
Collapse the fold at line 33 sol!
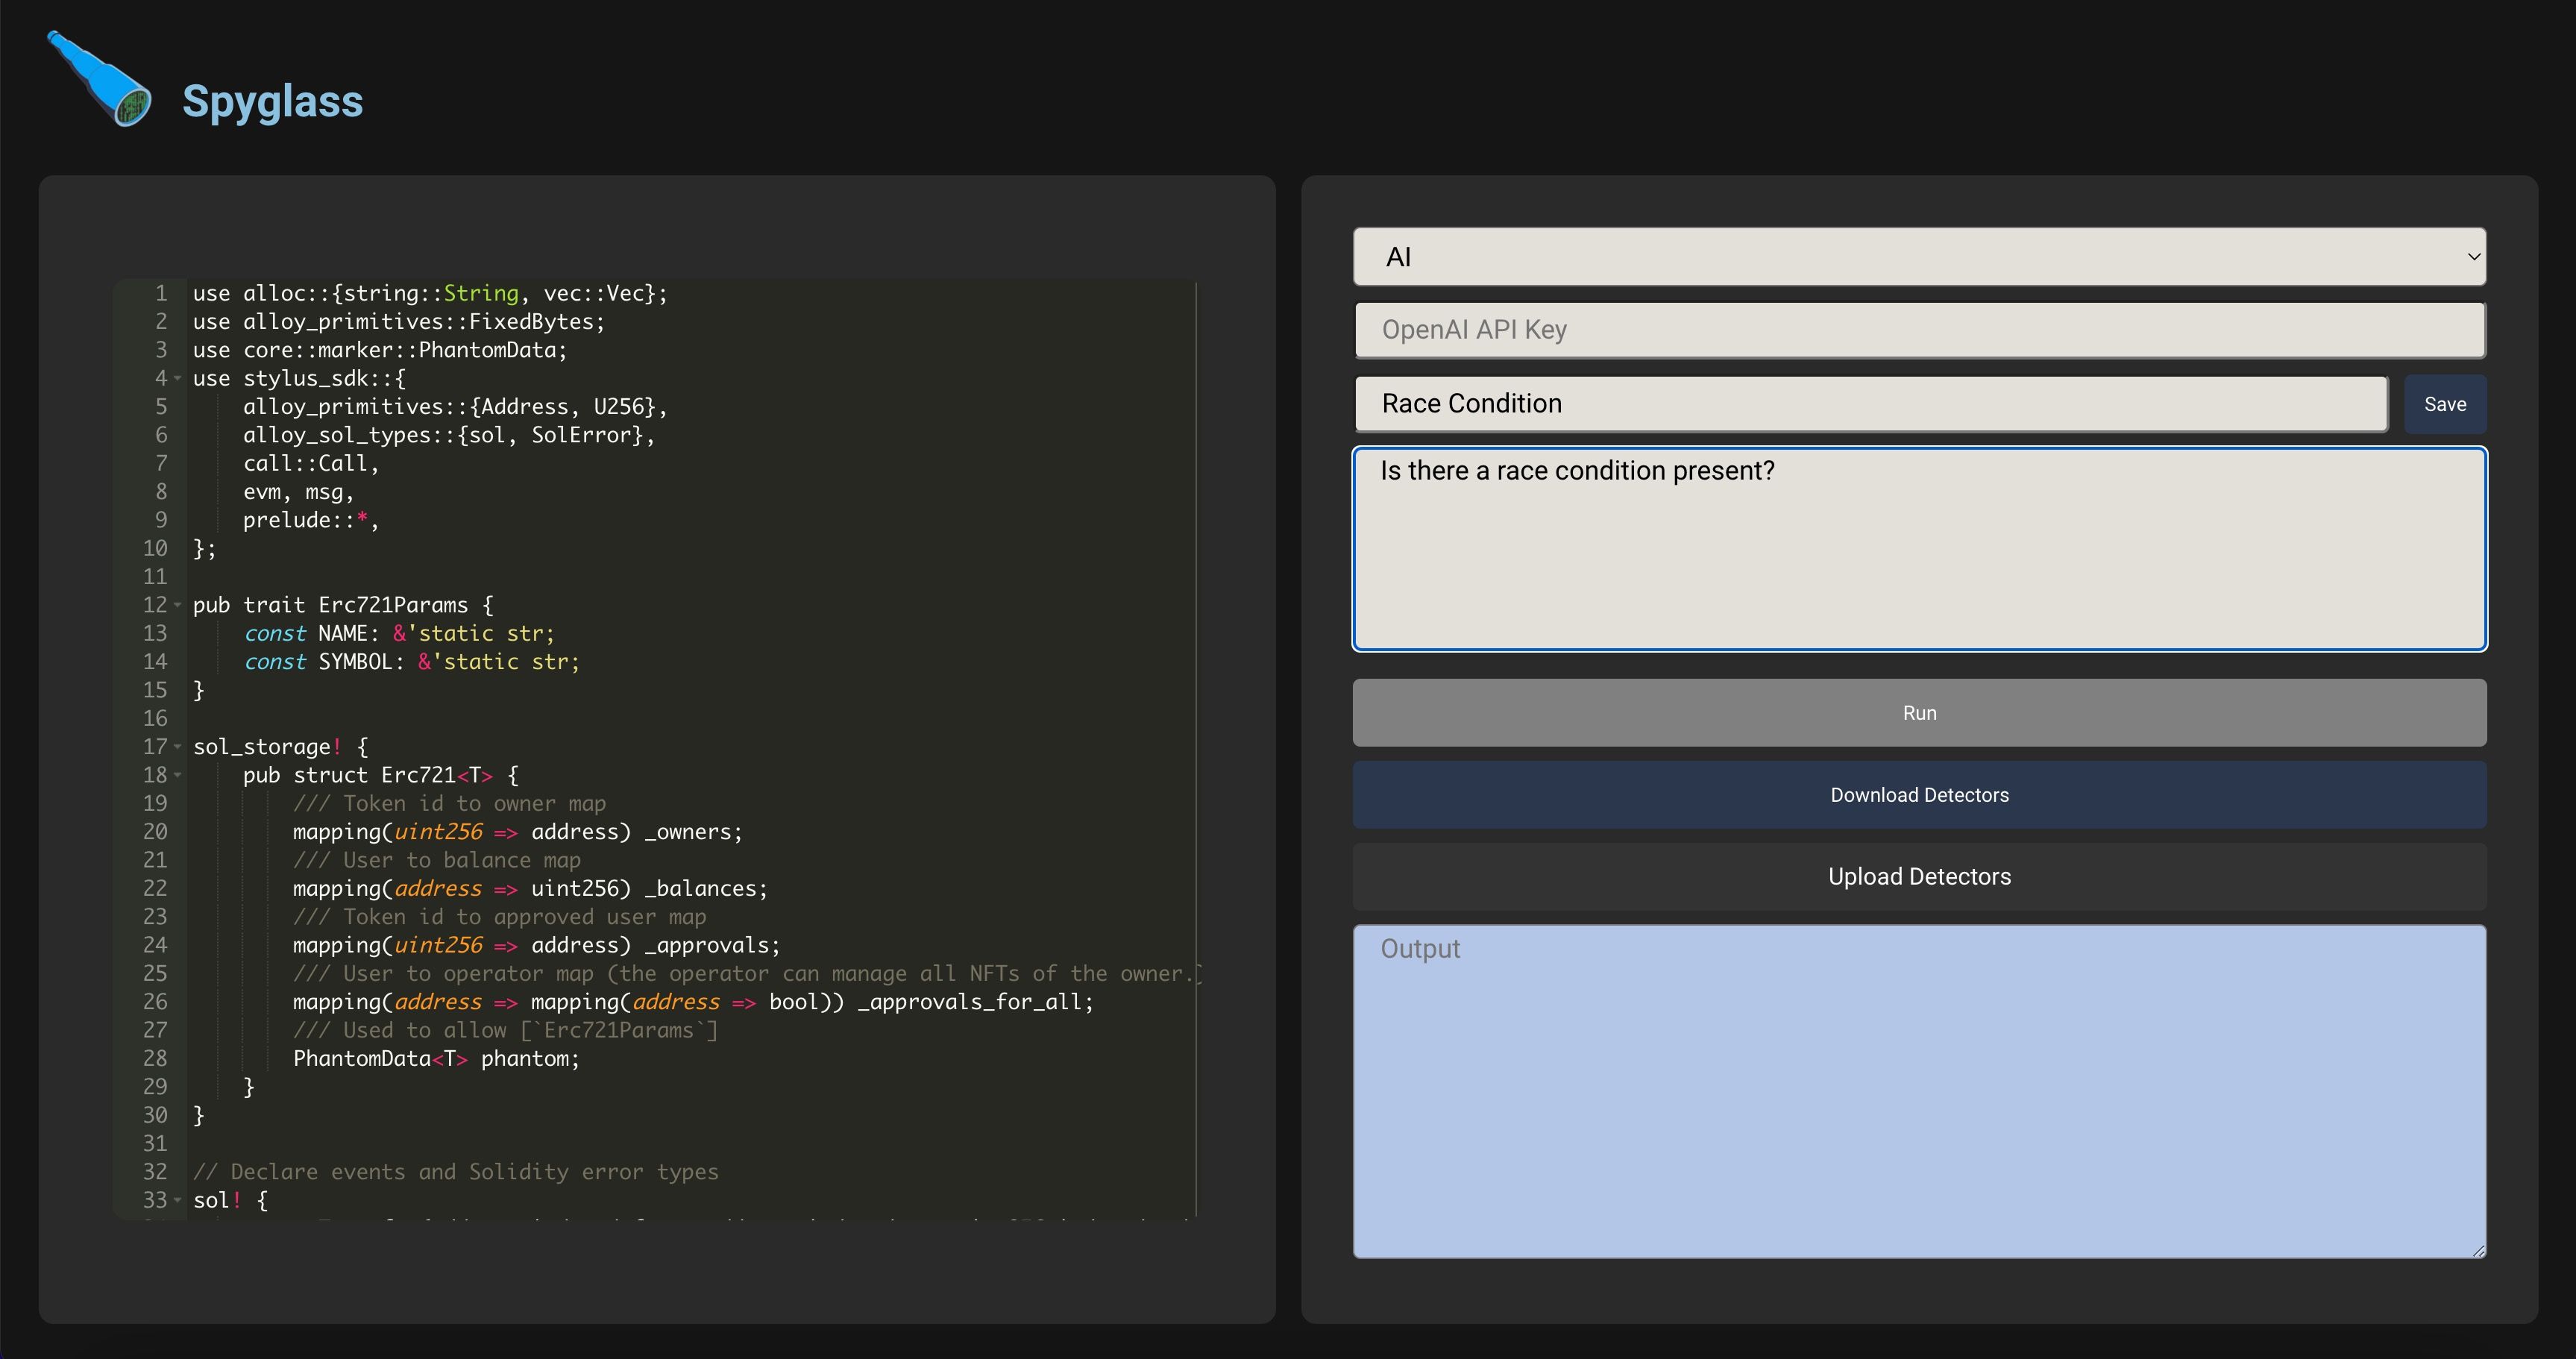(x=178, y=1200)
